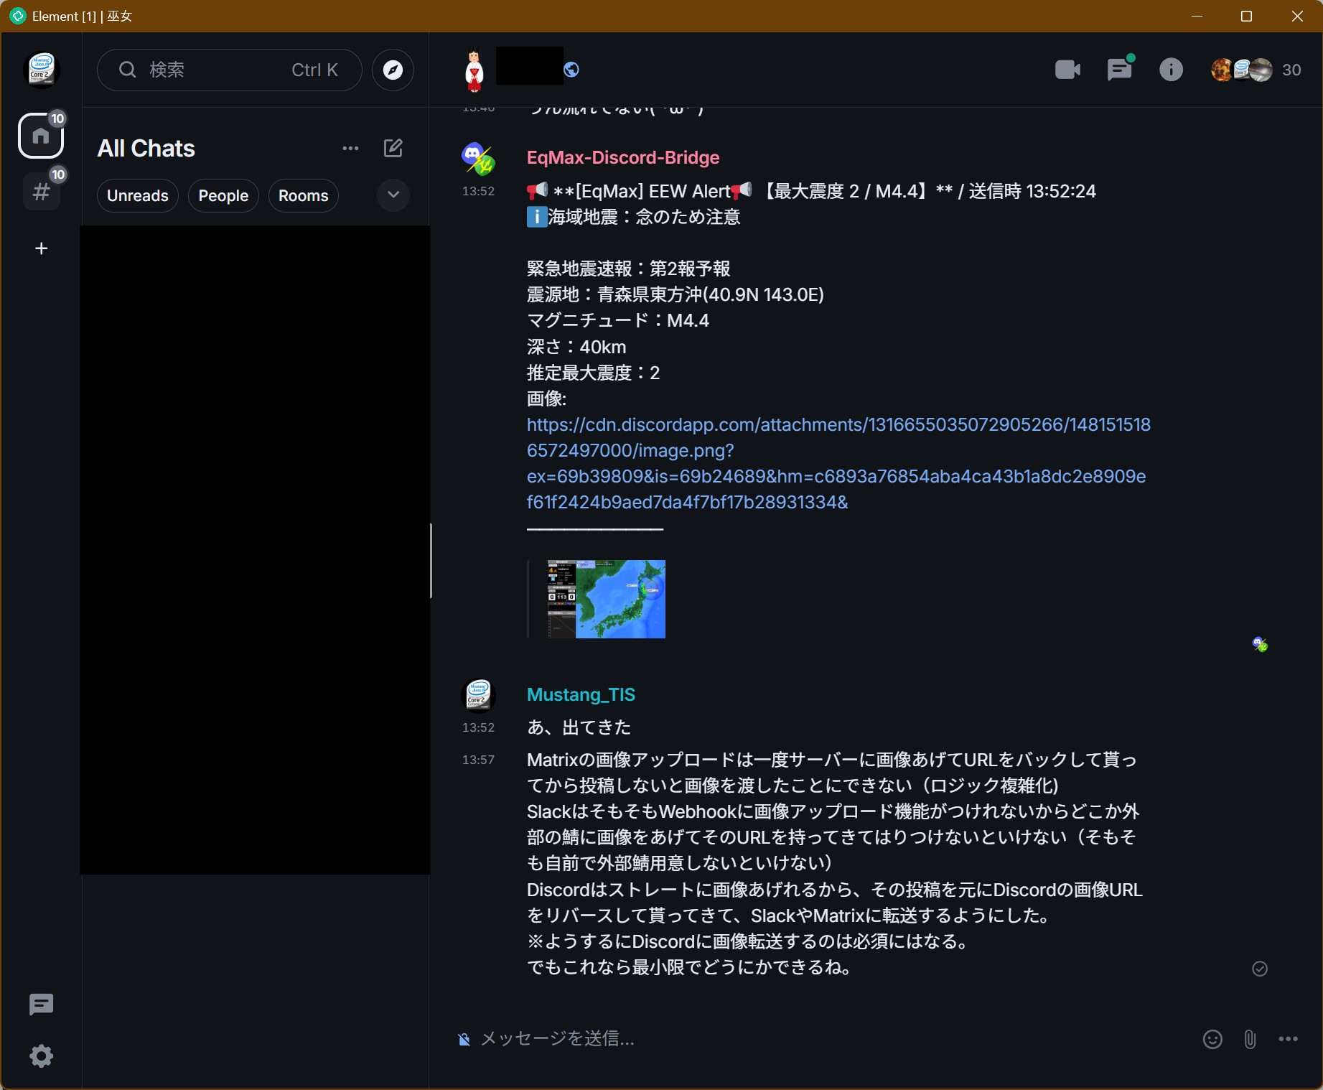This screenshot has height=1090, width=1323.
Task: Create a new space with the plus icon
Action: pos(41,248)
